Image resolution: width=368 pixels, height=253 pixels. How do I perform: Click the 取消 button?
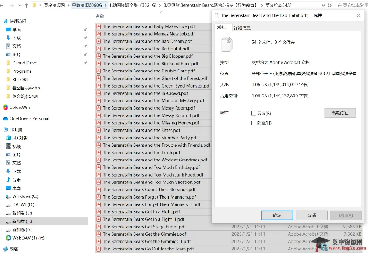click(311, 215)
